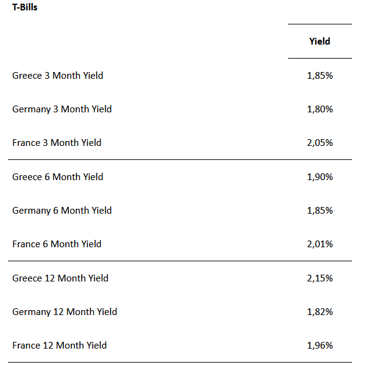Select the Germany 6 Month value 1,85%
Viewport: 385px width, 384px height.
tap(320, 211)
